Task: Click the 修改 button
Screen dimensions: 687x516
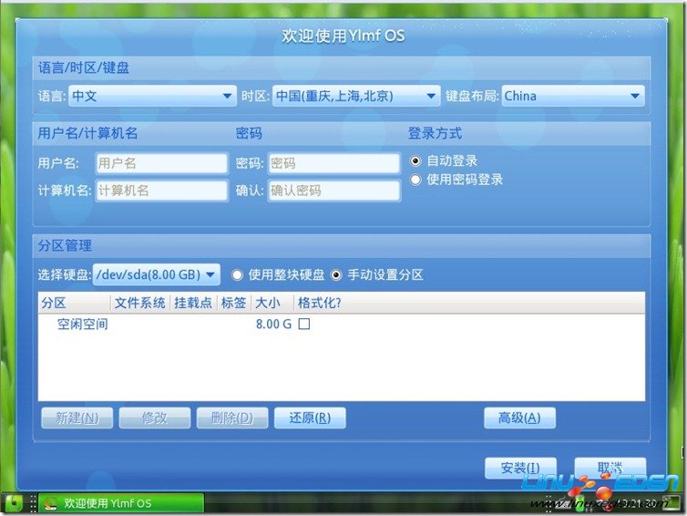Action: (155, 418)
